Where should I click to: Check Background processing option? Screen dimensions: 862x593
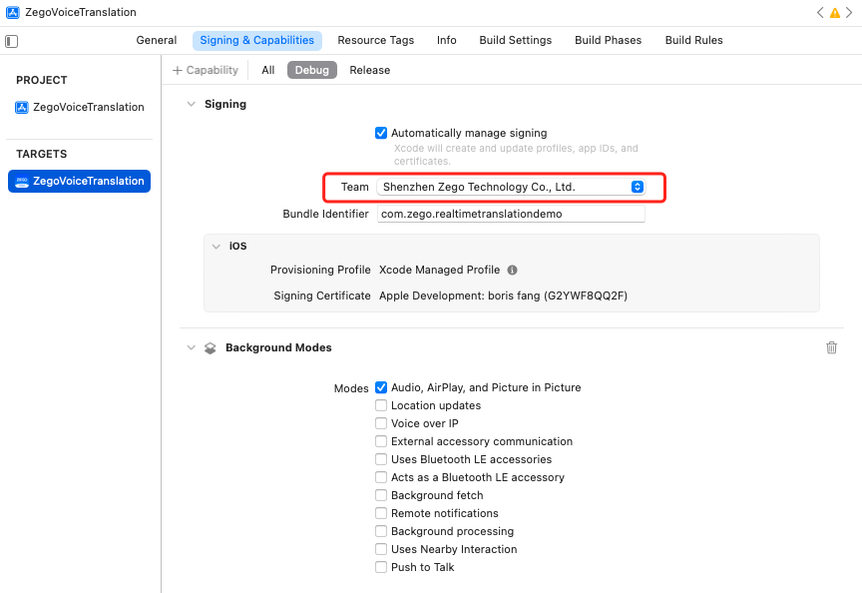[381, 531]
